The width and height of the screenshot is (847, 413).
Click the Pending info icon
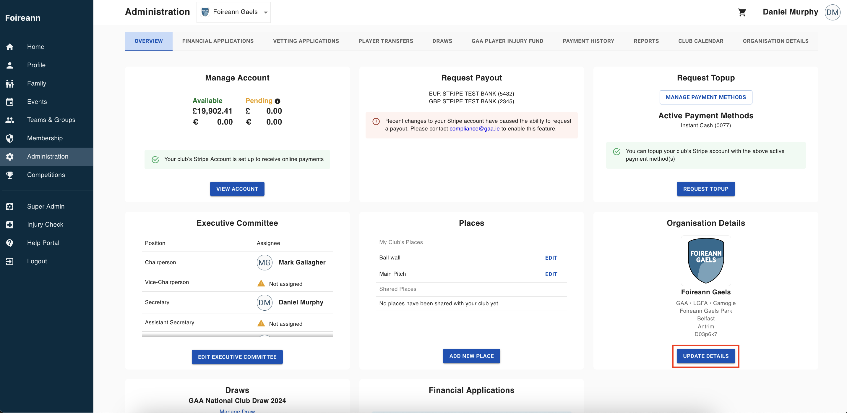[277, 101]
